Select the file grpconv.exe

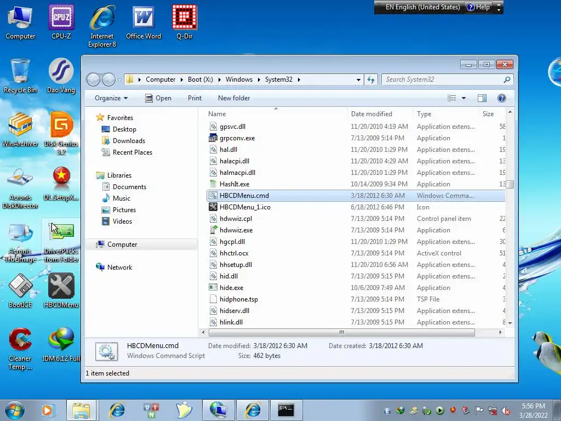click(x=237, y=138)
